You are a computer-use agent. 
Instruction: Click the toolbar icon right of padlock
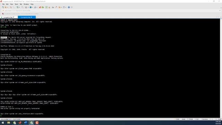click(53, 7)
